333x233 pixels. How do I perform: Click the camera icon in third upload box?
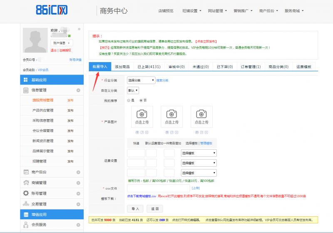point(201,114)
